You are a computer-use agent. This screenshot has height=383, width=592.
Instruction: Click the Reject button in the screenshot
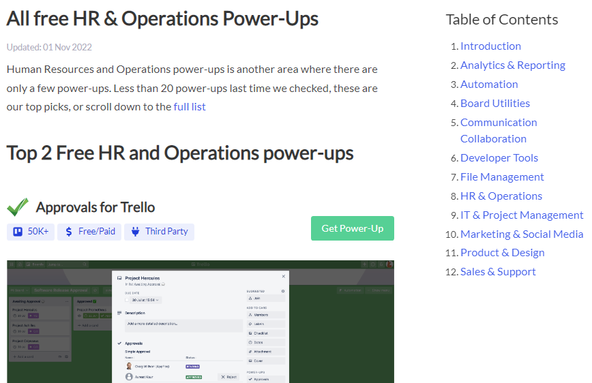[228, 377]
